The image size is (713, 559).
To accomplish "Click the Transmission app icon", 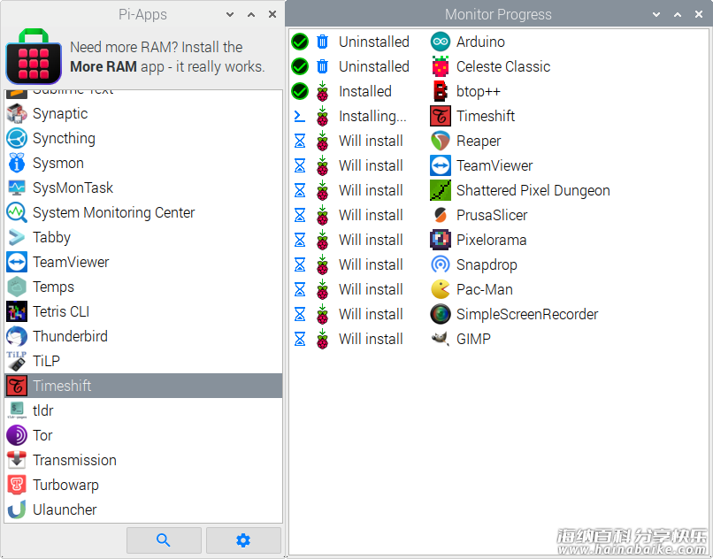I will 17,460.
